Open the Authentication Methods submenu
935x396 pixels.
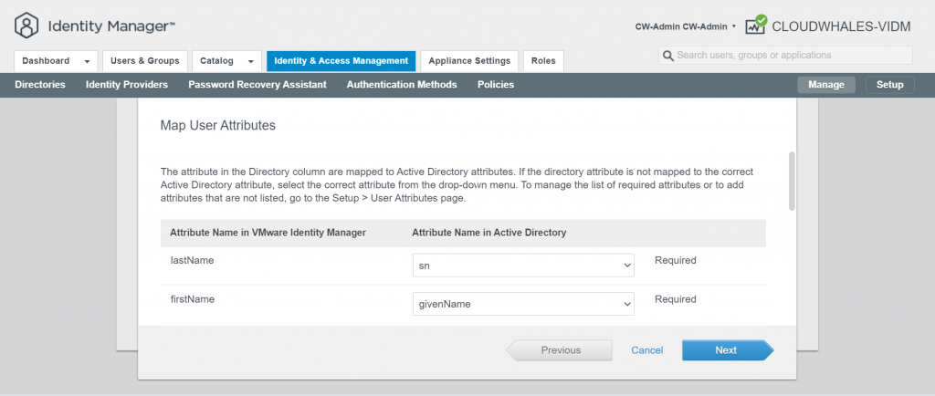coord(402,85)
